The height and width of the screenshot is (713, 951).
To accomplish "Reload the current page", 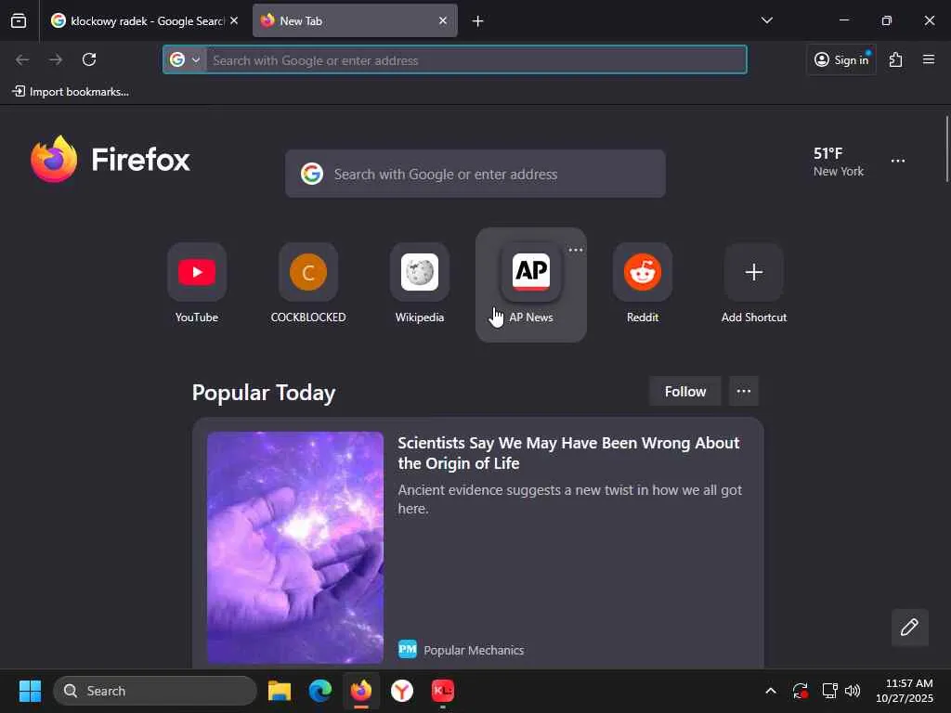I will pos(89,59).
